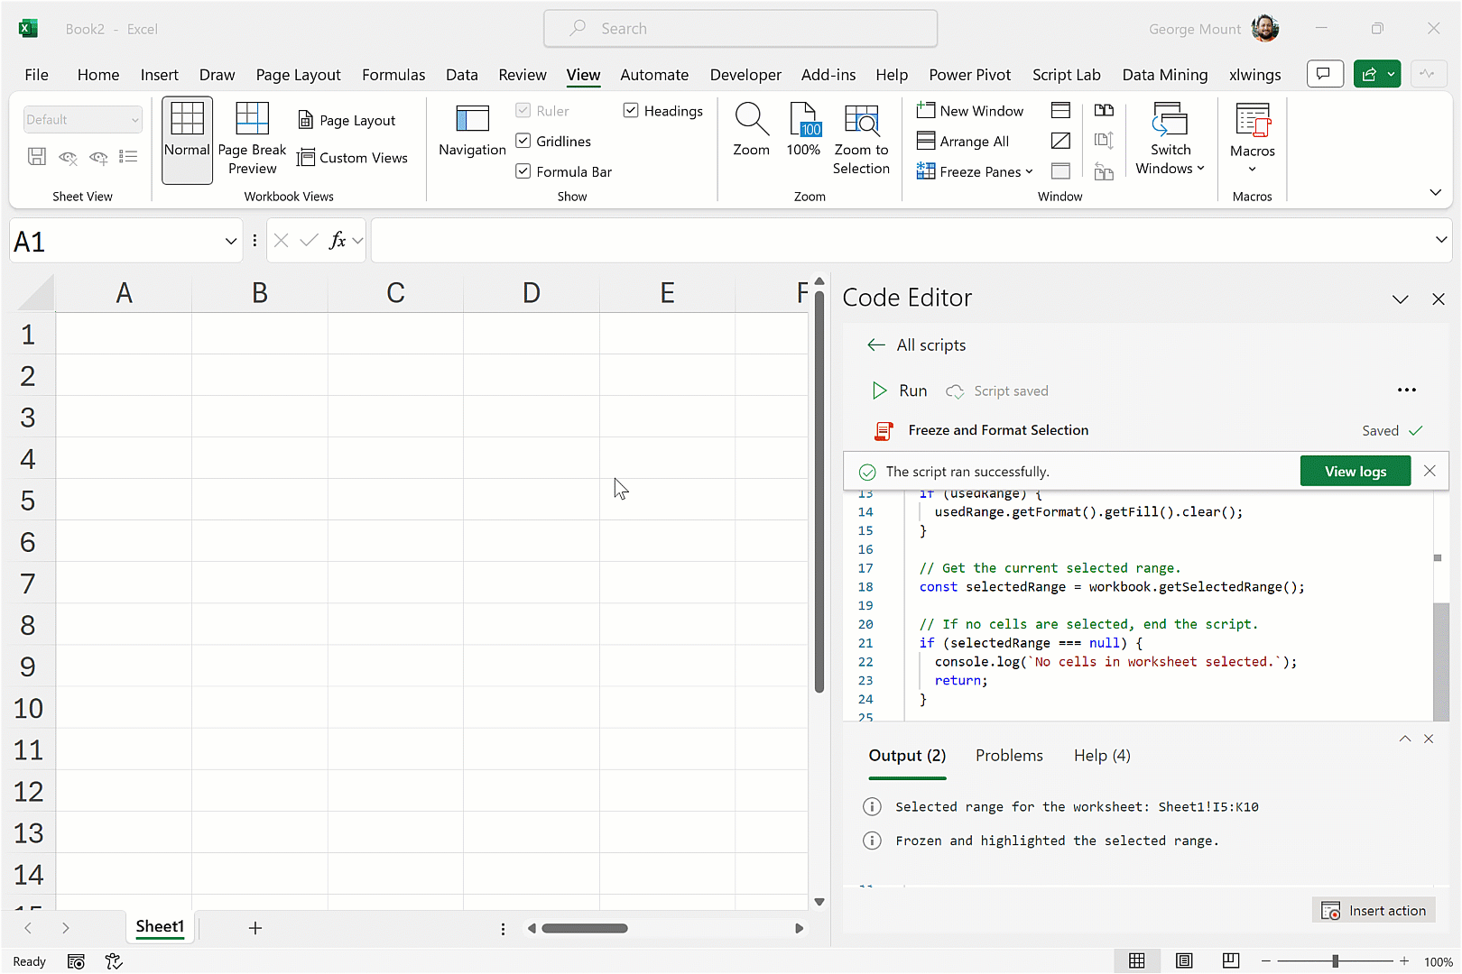Click the zoom slider in status bar
Screen dimensions: 1462x974
[x=1335, y=961]
